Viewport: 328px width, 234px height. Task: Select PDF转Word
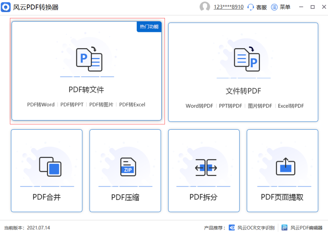pyautogui.click(x=41, y=105)
